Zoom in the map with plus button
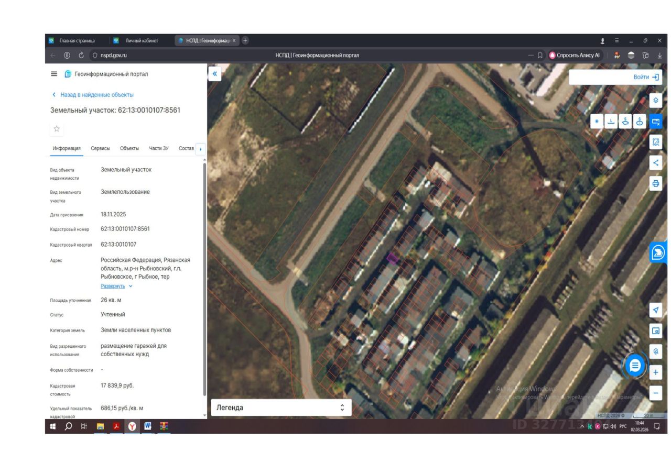This screenshot has height=474, width=671. tap(656, 373)
